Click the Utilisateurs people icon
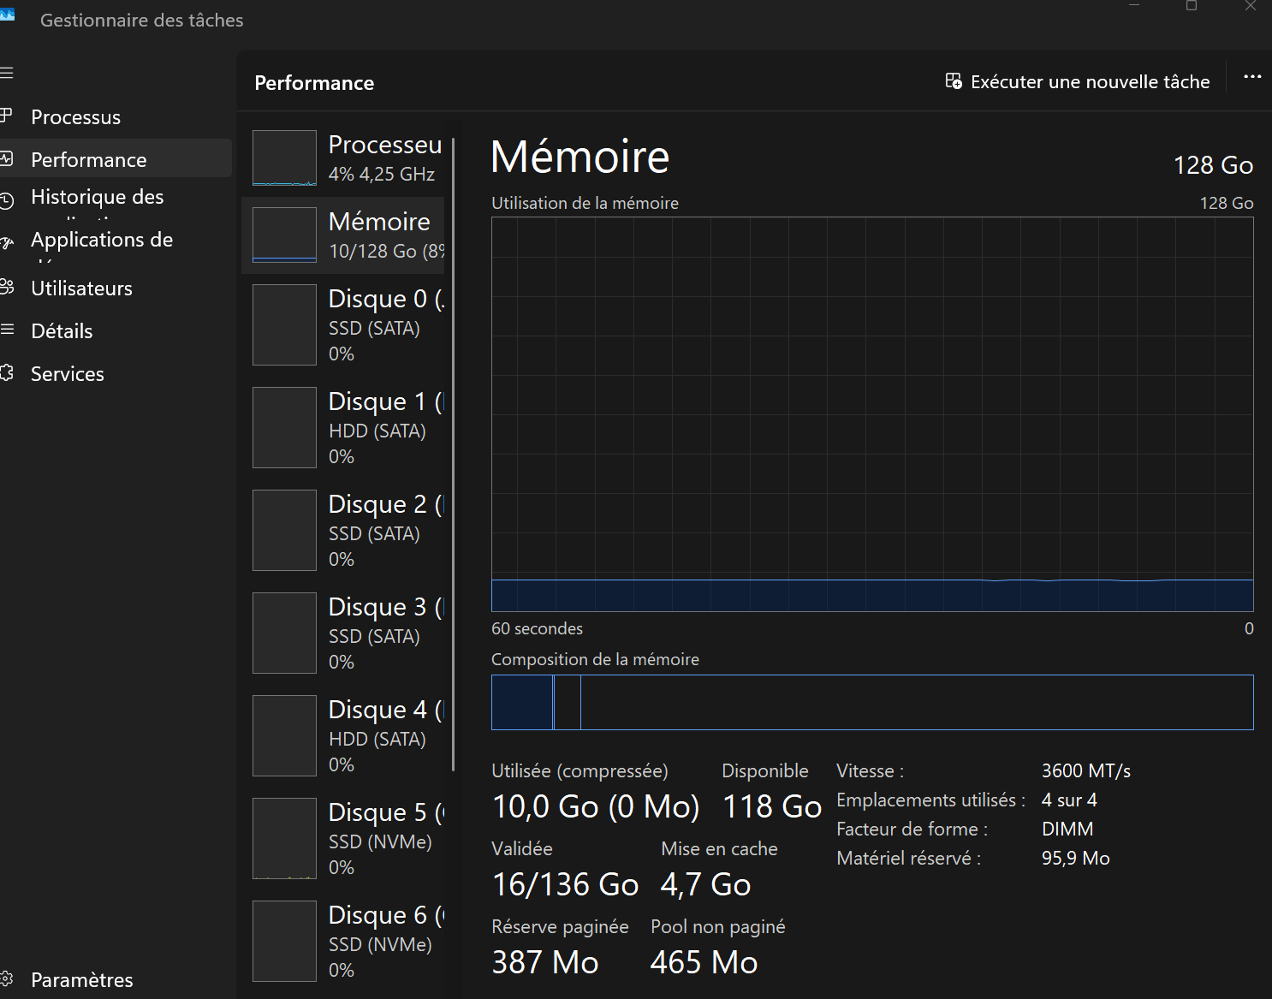Image resolution: width=1272 pixels, height=999 pixels. (x=7, y=288)
